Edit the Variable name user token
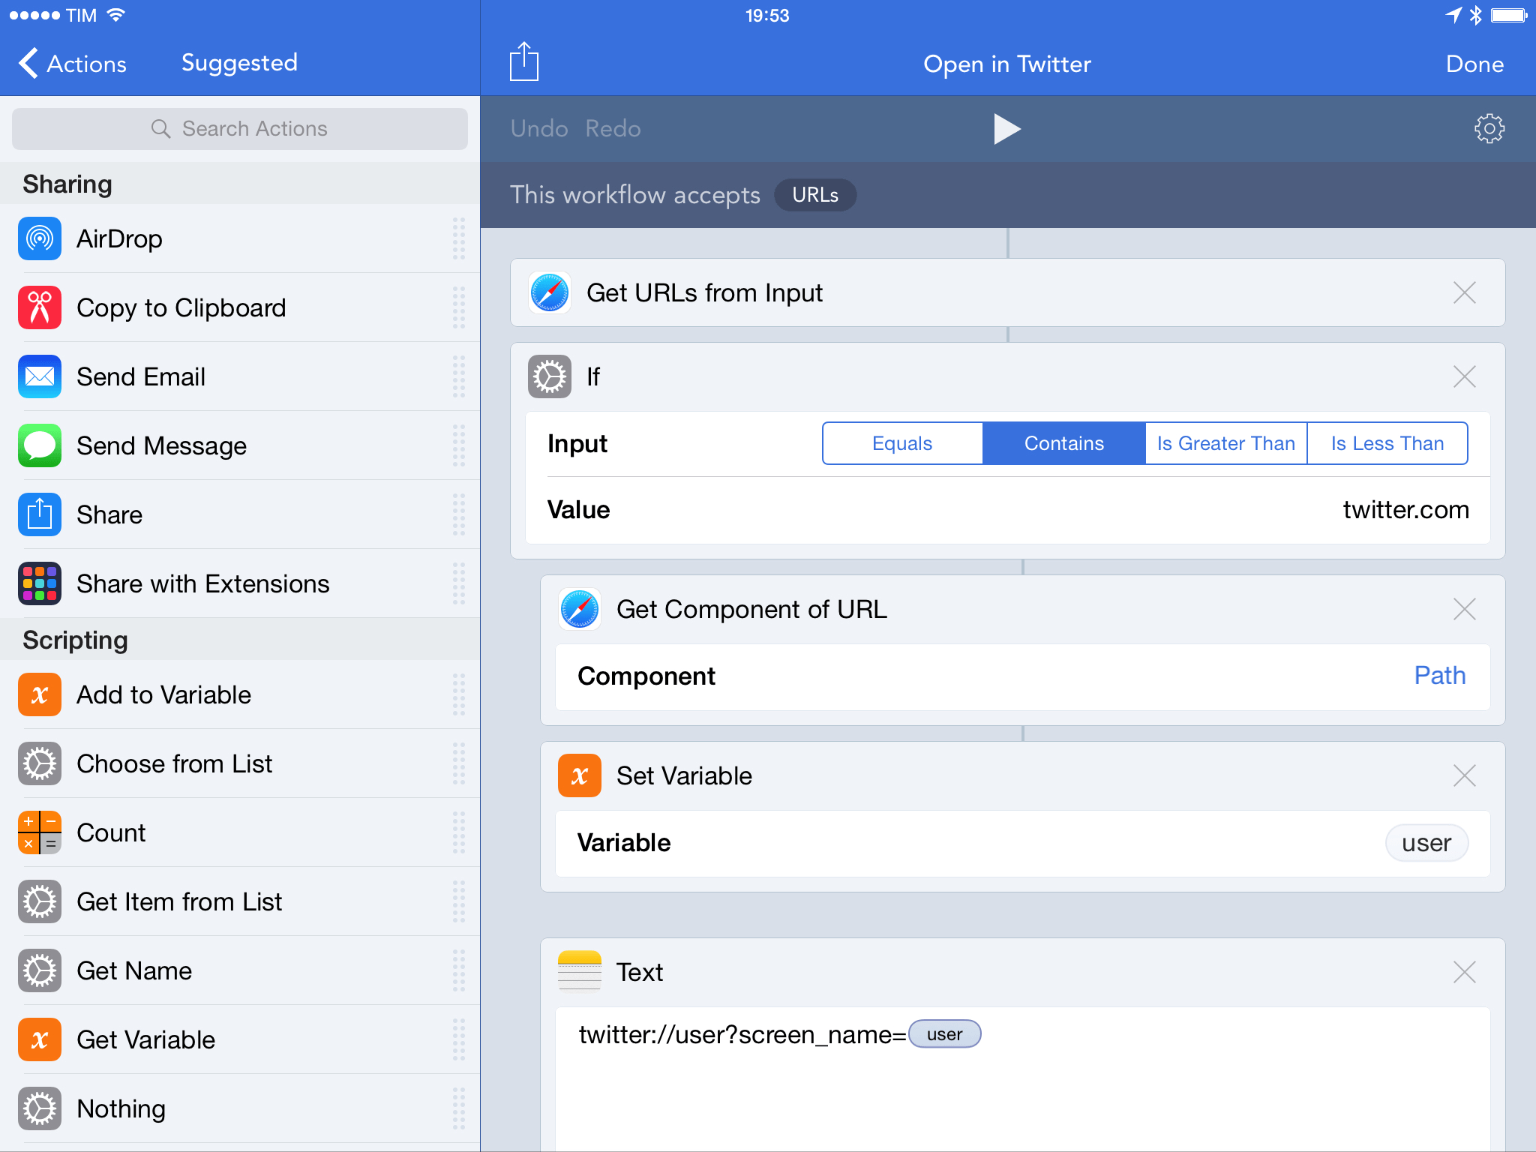The width and height of the screenshot is (1536, 1152). pos(1426,843)
